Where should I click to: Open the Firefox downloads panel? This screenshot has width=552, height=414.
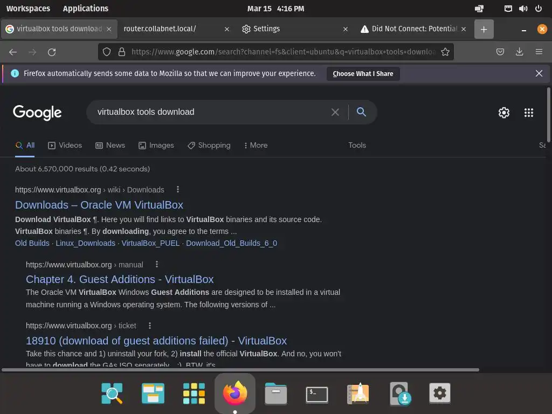tap(519, 52)
